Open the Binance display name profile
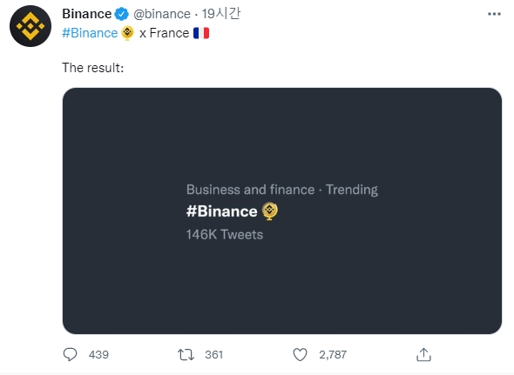This screenshot has width=514, height=375. pos(87,14)
